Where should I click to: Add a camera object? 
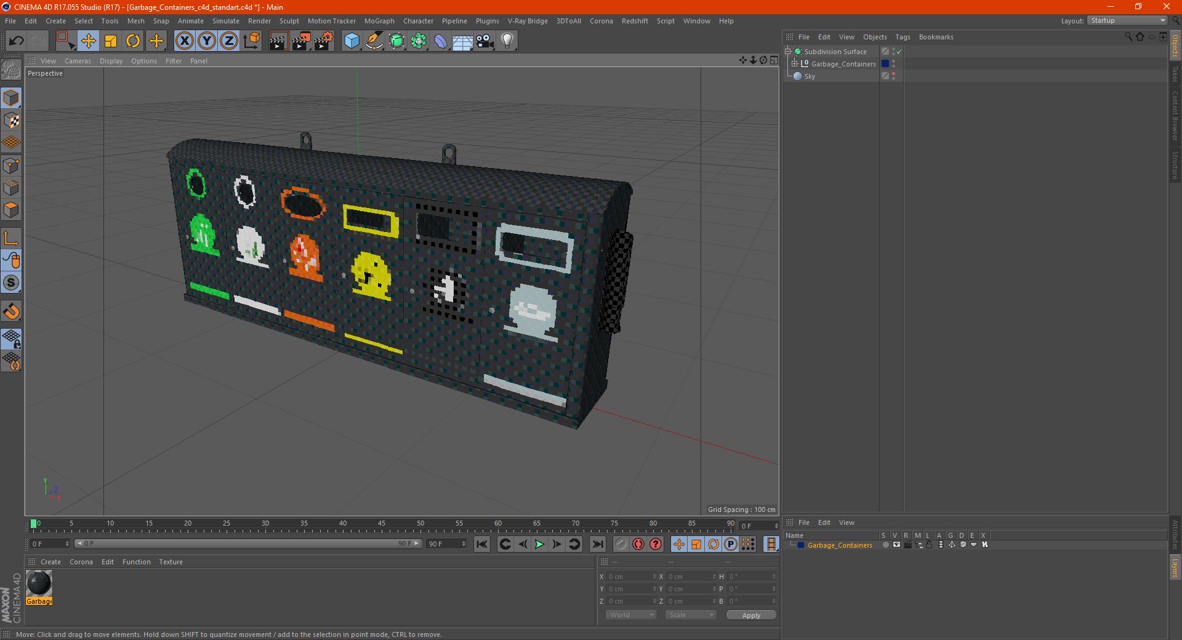485,41
